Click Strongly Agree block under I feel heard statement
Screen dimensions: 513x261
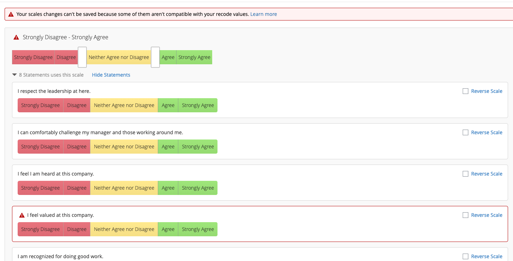click(198, 188)
